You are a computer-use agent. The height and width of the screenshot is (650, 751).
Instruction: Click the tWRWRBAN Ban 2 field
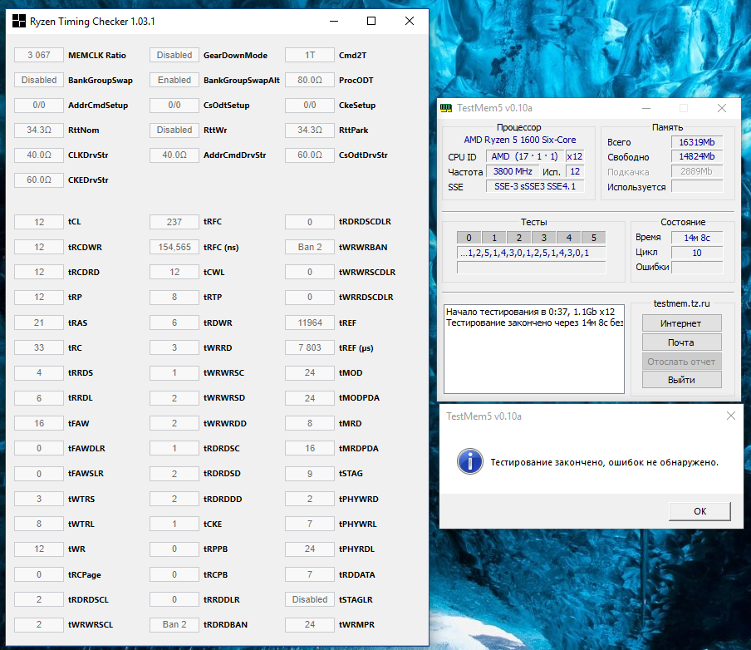(309, 247)
